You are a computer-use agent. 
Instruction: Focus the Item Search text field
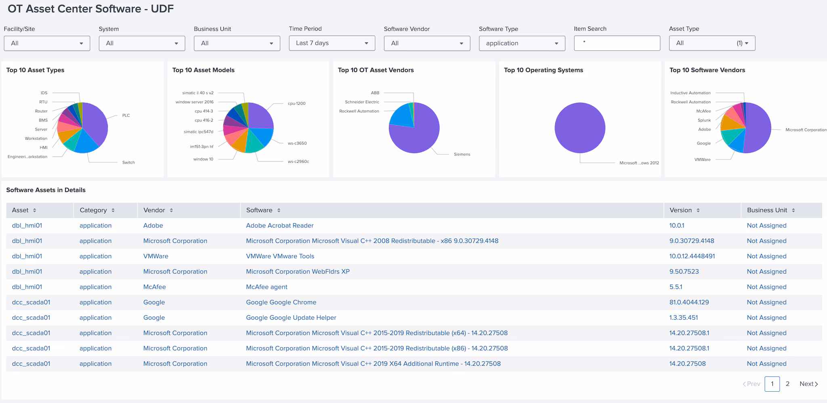(x=617, y=43)
